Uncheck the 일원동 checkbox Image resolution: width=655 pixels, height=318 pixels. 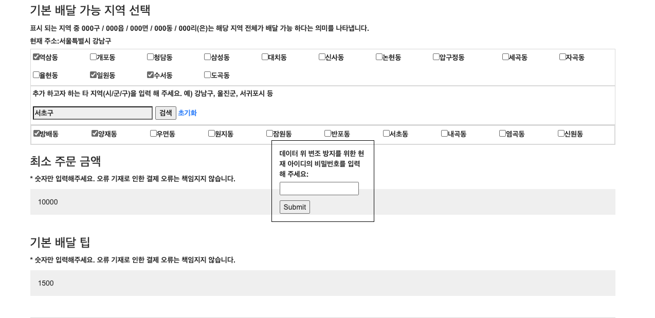[93, 75]
